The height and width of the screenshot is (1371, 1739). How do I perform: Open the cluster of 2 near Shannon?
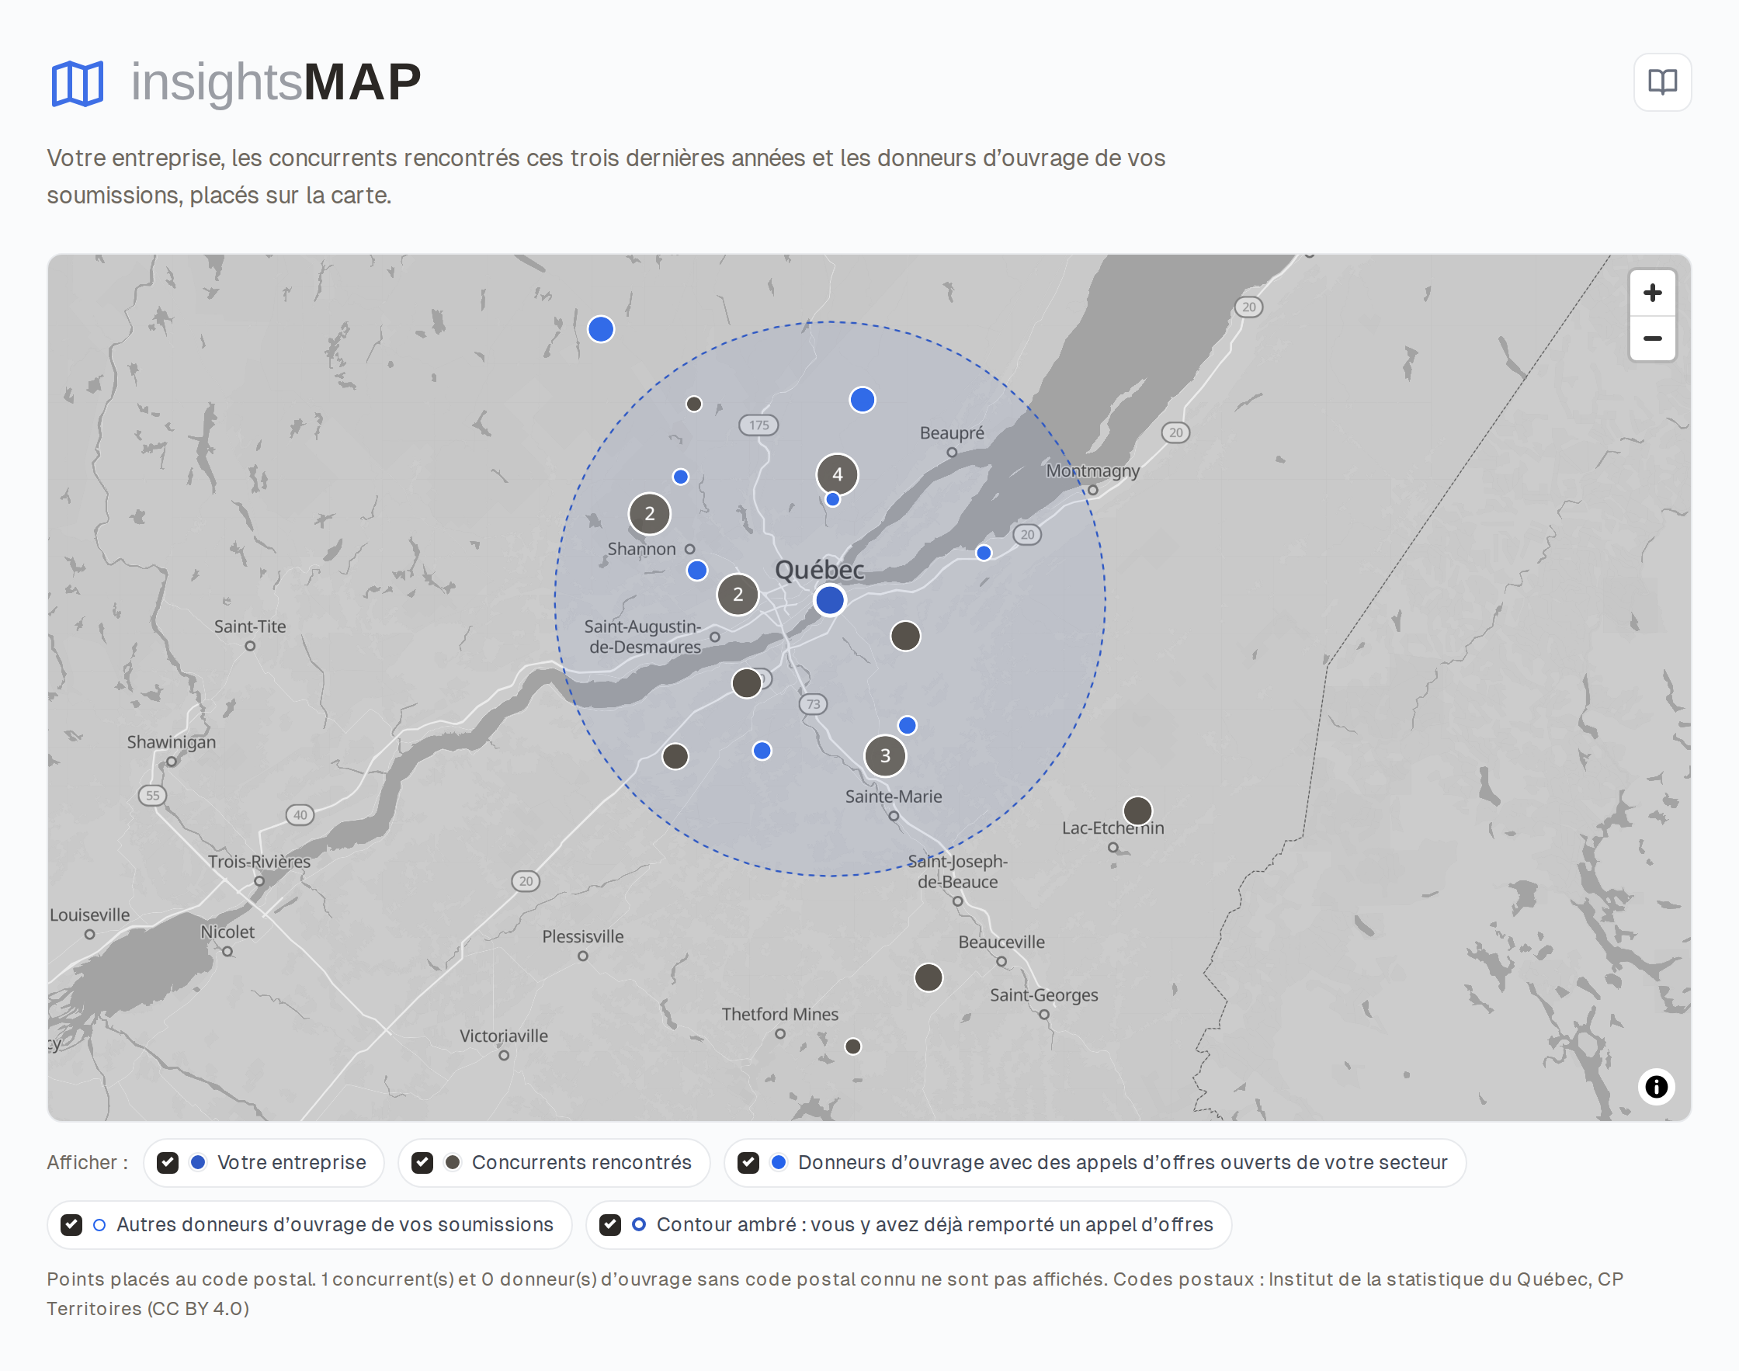coord(649,514)
